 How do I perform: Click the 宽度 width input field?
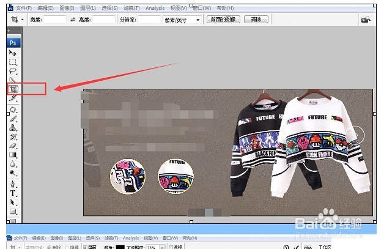pos(55,20)
